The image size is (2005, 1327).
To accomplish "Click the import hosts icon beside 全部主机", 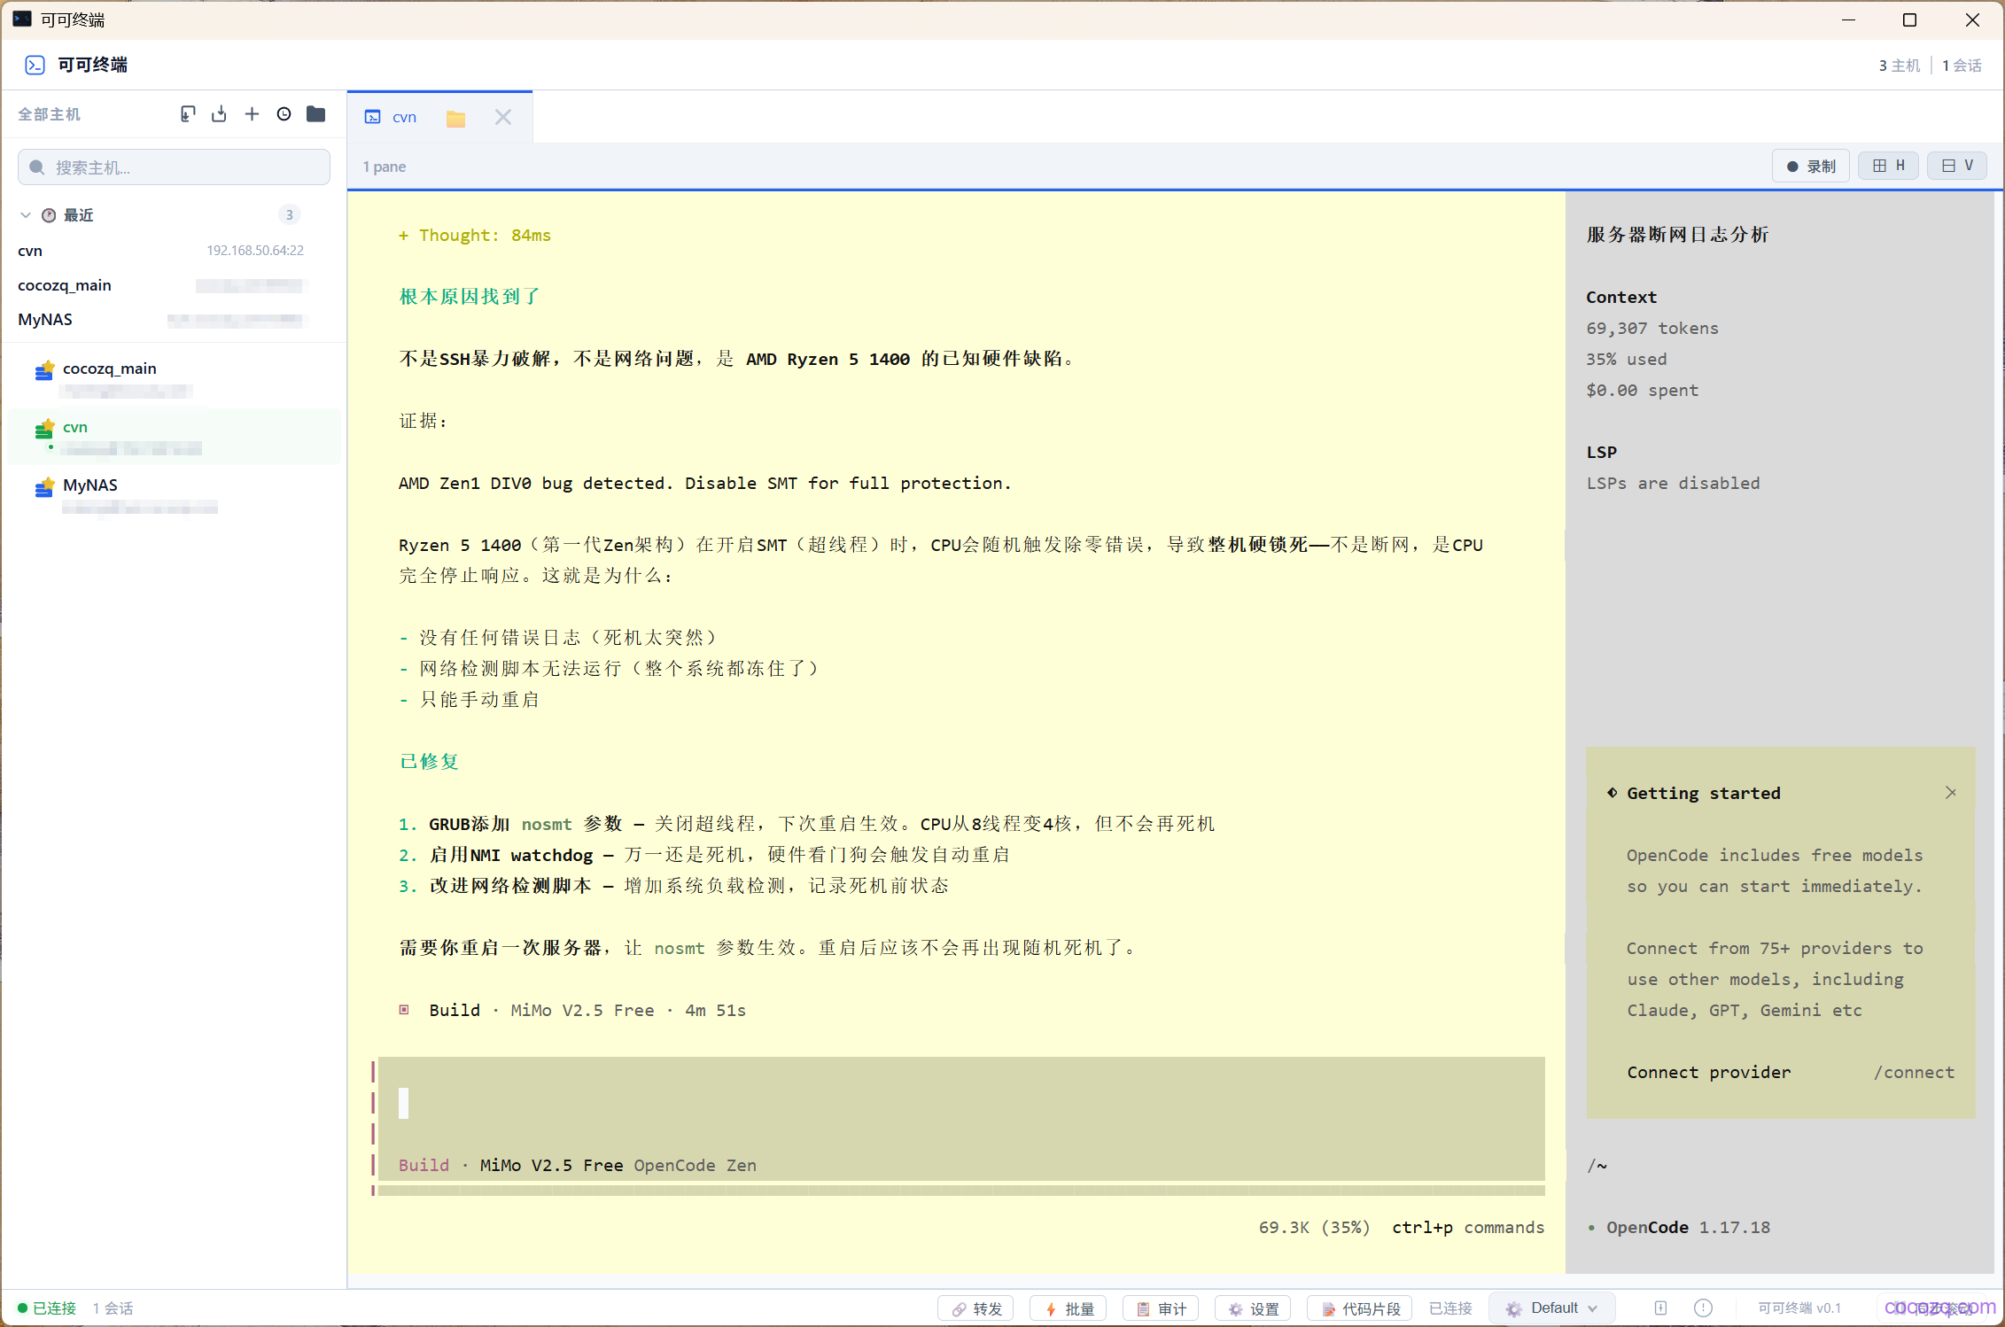I will pyautogui.click(x=187, y=114).
